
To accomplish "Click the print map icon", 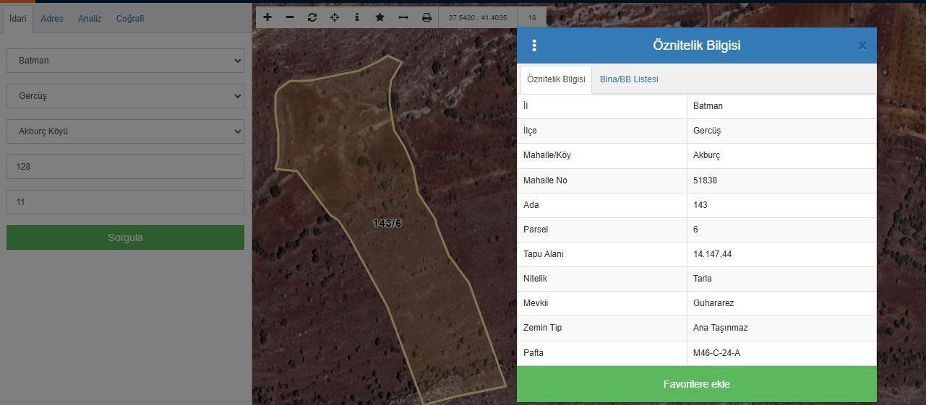I will pyautogui.click(x=426, y=17).
